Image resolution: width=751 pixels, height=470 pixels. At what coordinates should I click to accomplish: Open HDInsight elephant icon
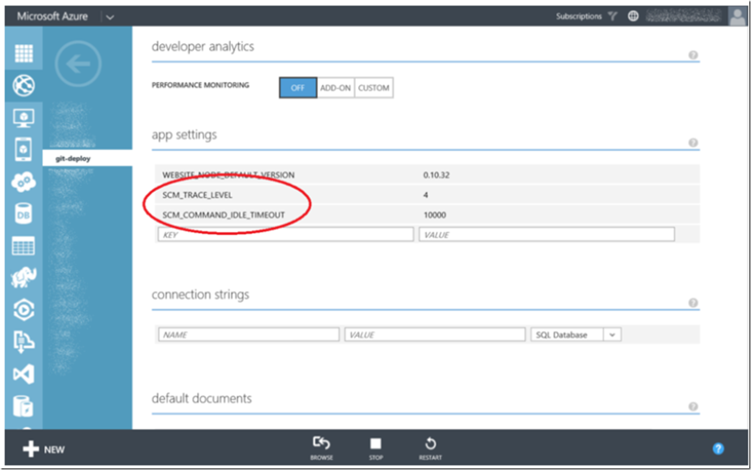tap(23, 278)
